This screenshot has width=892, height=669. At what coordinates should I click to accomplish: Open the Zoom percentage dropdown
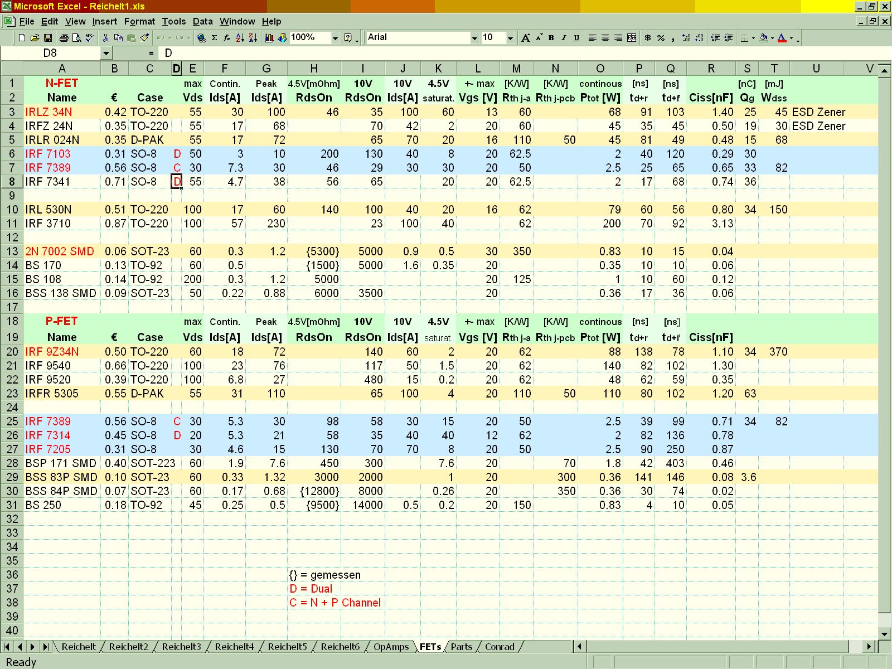coord(335,38)
